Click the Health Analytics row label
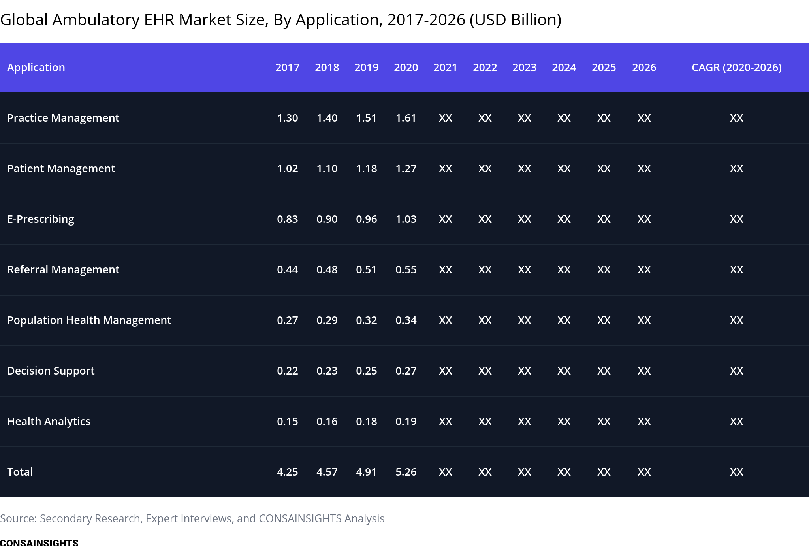Image resolution: width=809 pixels, height=546 pixels. click(49, 422)
